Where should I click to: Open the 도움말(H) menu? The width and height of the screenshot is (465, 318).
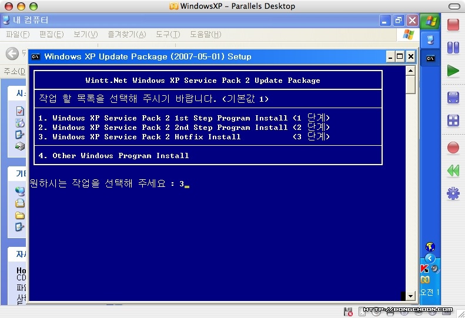(x=206, y=35)
